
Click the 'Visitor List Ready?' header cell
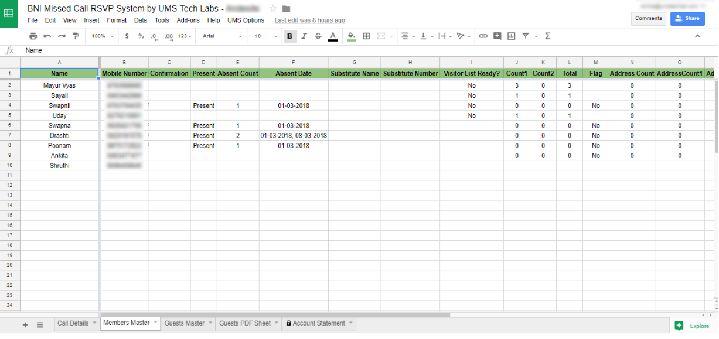(472, 74)
